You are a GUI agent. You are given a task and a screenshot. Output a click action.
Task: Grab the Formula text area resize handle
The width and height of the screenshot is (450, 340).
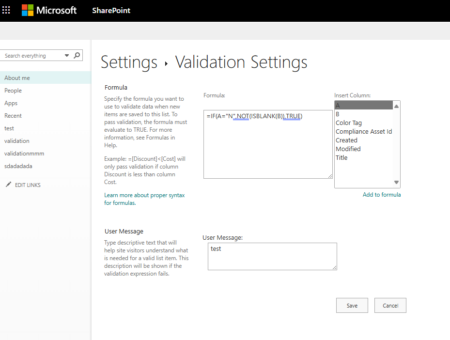(330, 176)
